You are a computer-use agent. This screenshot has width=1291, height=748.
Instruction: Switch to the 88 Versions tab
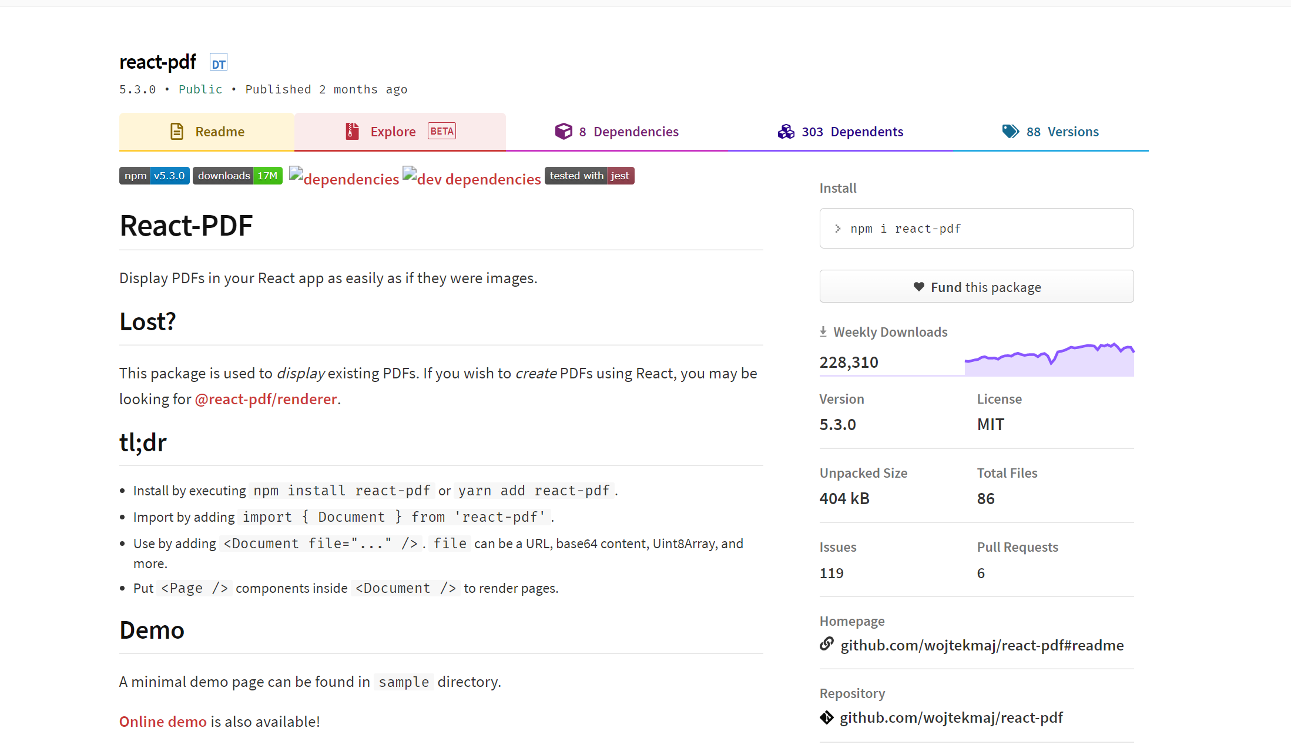tap(1051, 132)
